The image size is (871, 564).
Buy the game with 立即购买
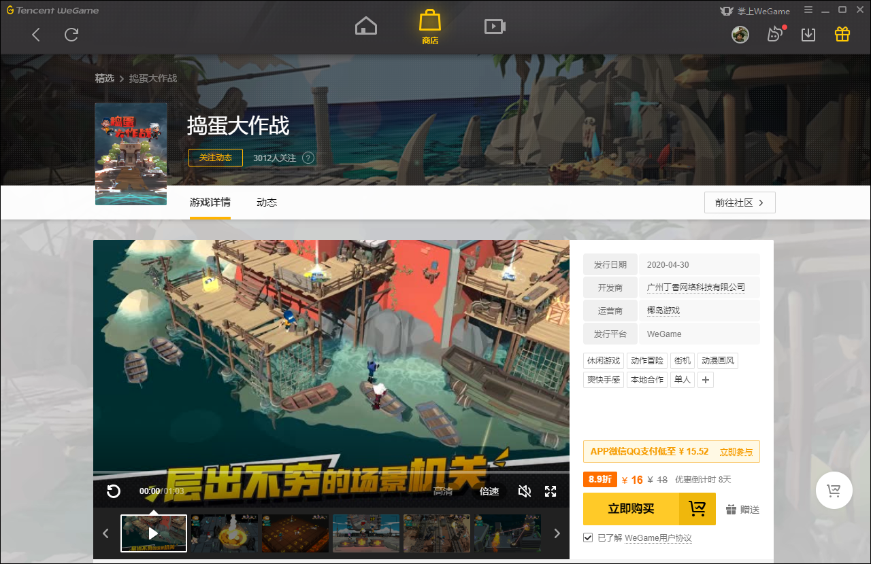tap(631, 509)
